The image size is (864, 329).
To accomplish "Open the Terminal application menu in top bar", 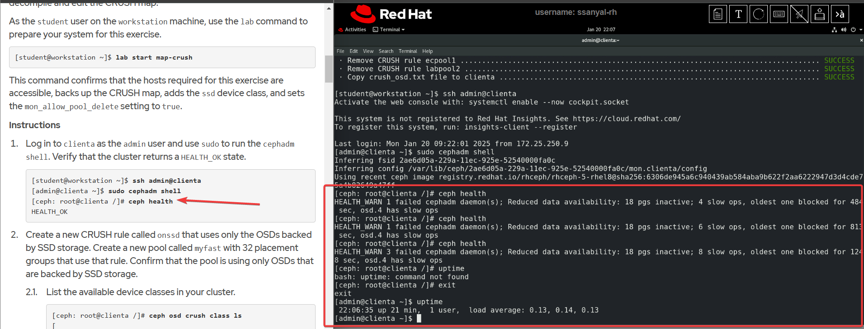I will click(389, 30).
